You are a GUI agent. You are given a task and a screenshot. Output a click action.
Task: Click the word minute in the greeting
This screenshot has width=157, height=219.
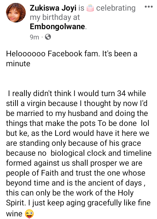point(18,64)
